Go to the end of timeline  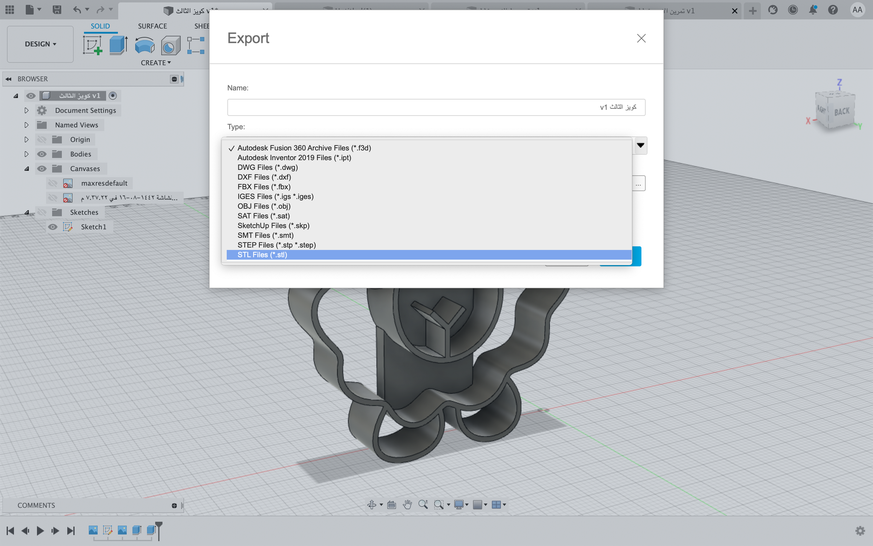click(x=71, y=531)
